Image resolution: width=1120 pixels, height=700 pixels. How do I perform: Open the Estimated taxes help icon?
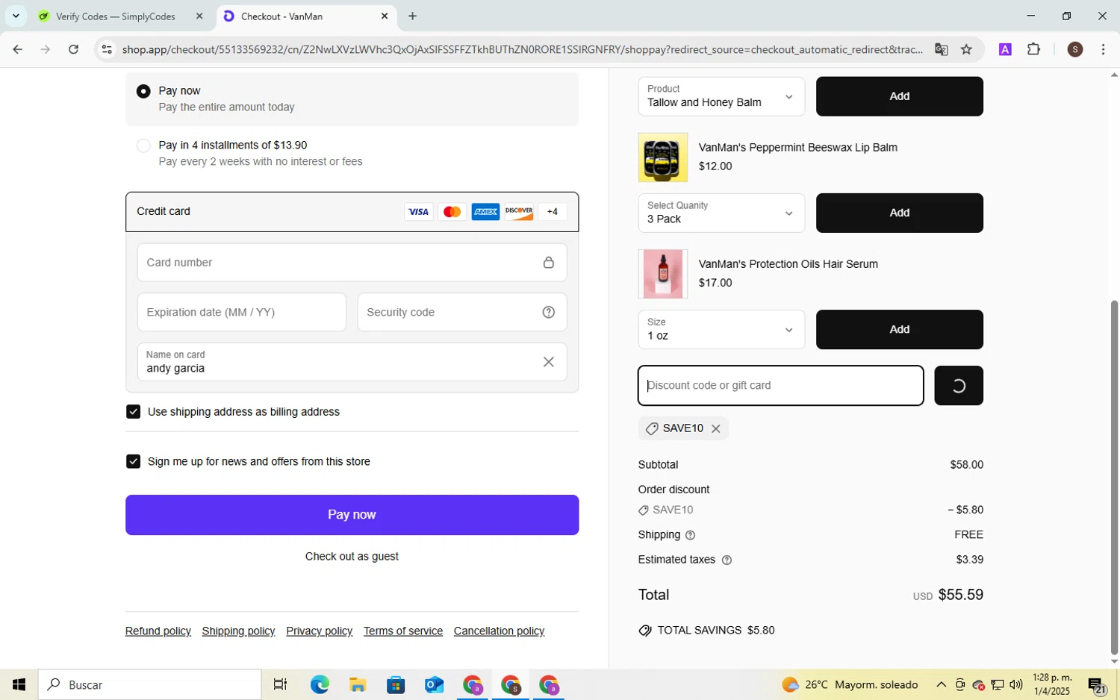(727, 560)
